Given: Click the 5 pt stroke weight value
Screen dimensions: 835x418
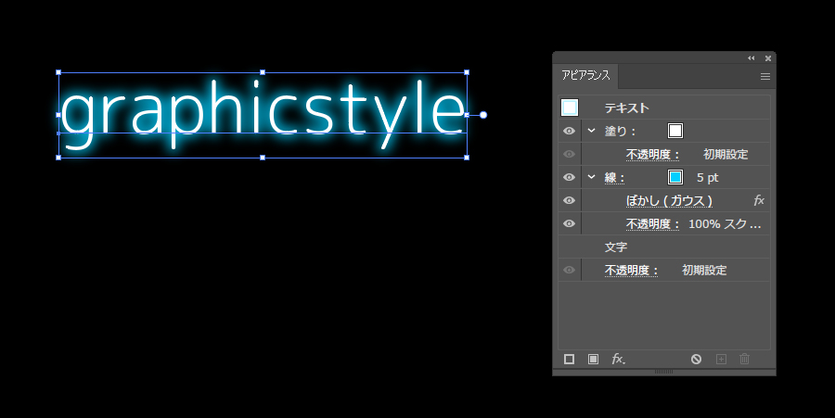Looking at the screenshot, I should pos(707,178).
